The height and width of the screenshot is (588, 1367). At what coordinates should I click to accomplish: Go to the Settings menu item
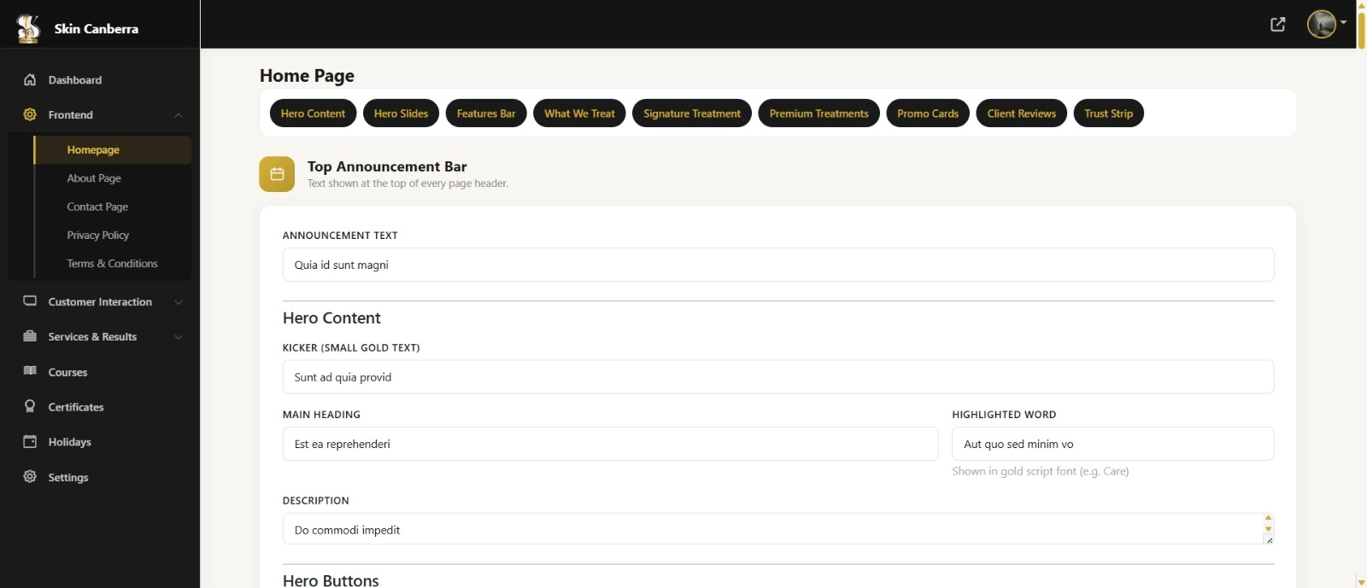[x=100, y=477]
